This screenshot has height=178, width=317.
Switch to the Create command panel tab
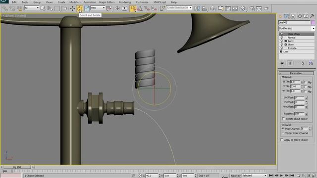pos(280,16)
